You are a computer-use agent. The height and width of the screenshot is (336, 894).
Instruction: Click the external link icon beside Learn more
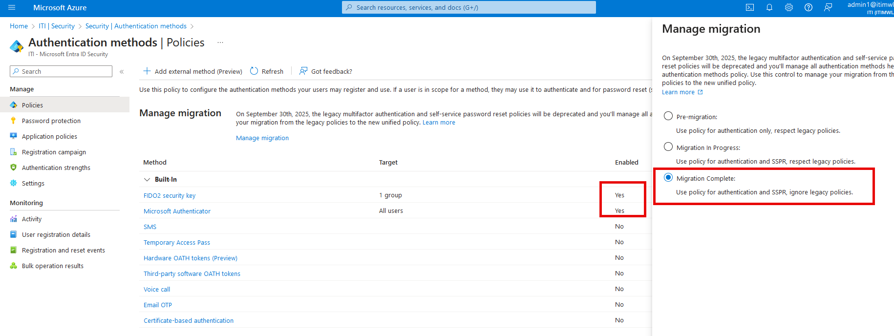pyautogui.click(x=700, y=92)
